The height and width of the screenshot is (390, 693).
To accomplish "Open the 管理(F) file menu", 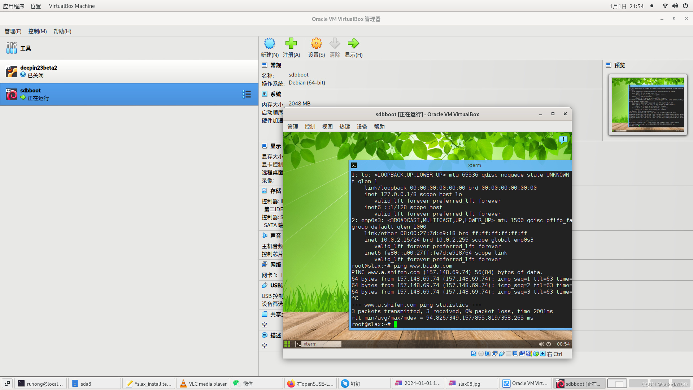I will 13,31.
